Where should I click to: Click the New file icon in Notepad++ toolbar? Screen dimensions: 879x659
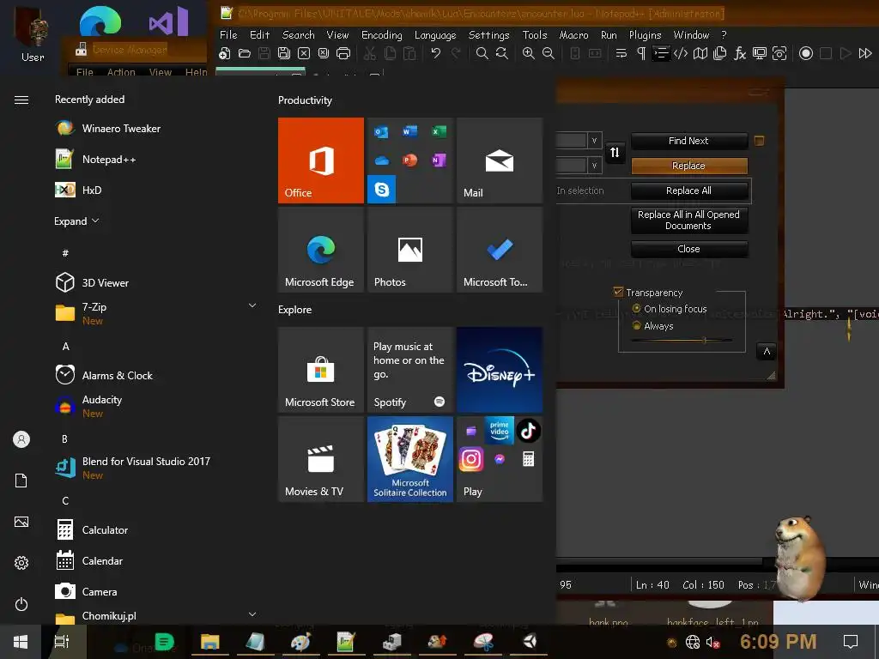point(225,53)
